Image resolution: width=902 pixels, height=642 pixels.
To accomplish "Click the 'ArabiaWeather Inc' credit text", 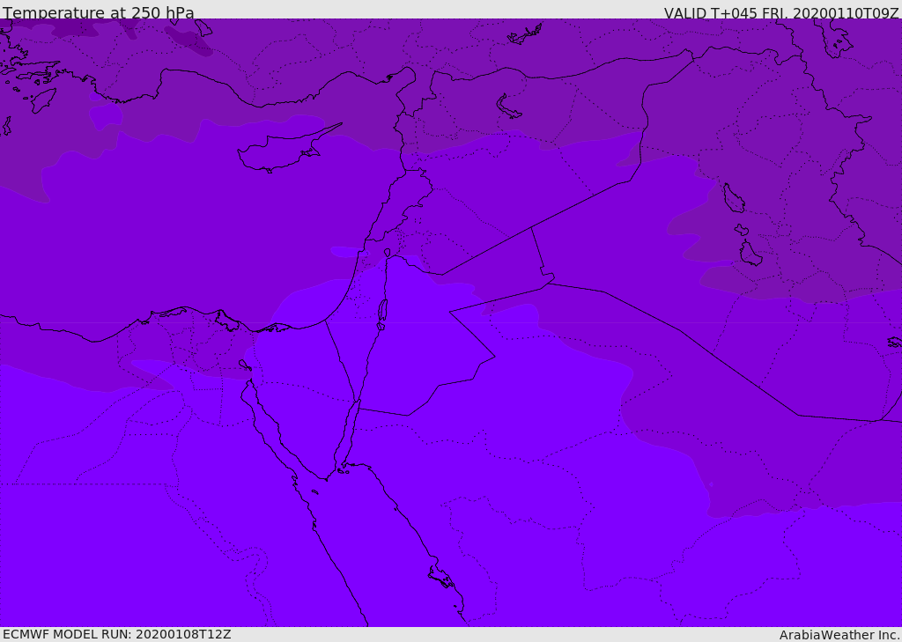I will coord(839,635).
